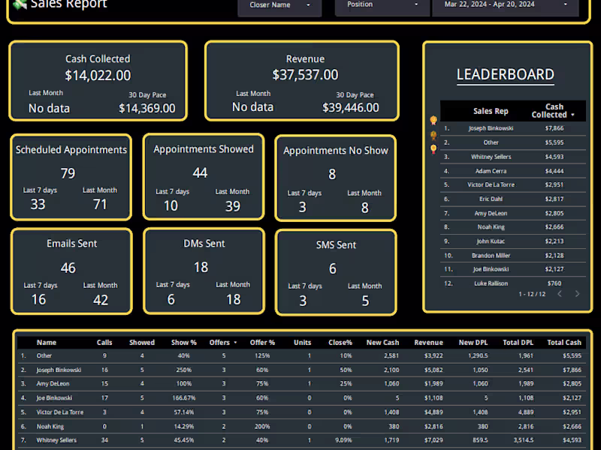The height and width of the screenshot is (450, 601).
Task: Click the gold medal icon on the leaderboard
Action: pyautogui.click(x=433, y=120)
